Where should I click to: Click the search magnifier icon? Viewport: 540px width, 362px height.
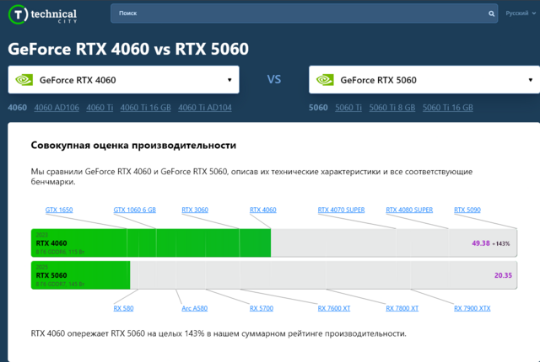[493, 14]
